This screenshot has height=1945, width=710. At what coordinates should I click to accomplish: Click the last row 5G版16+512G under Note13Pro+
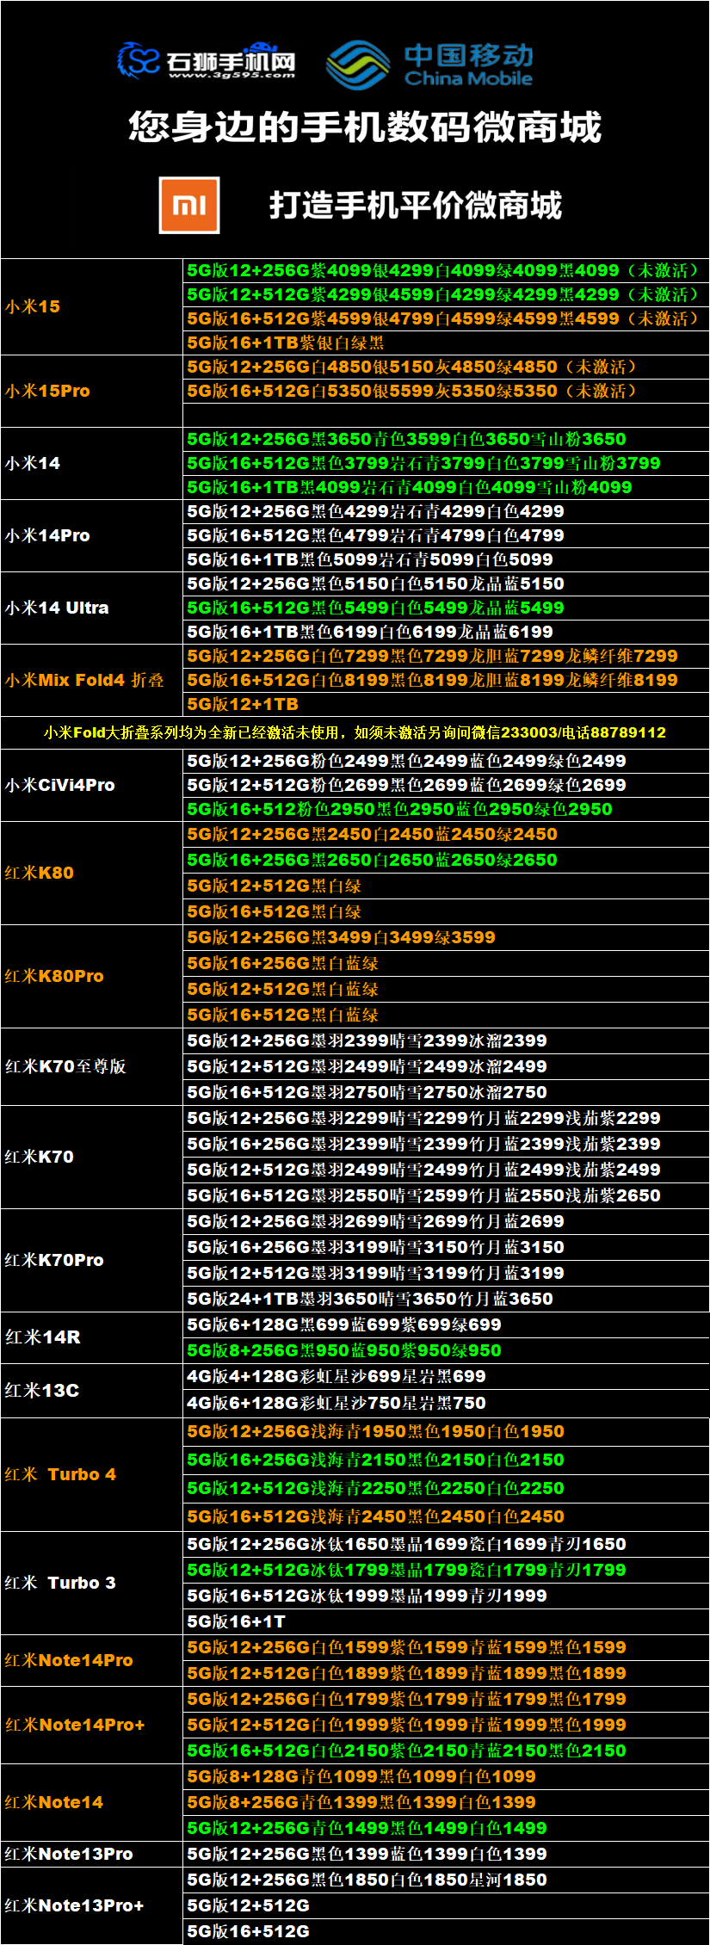pos(446,1931)
